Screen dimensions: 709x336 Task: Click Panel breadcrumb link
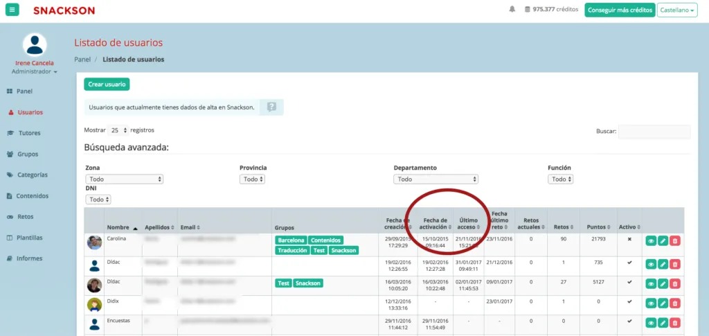pyautogui.click(x=82, y=60)
